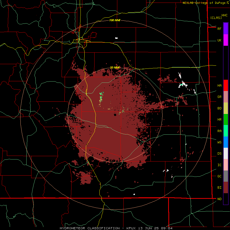Pick the dark green HR legend color
This screenshot has height=230, width=230.
226,120
